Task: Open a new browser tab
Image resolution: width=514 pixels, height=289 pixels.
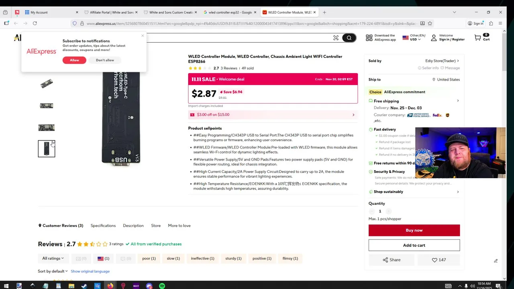Action: (x=324, y=12)
